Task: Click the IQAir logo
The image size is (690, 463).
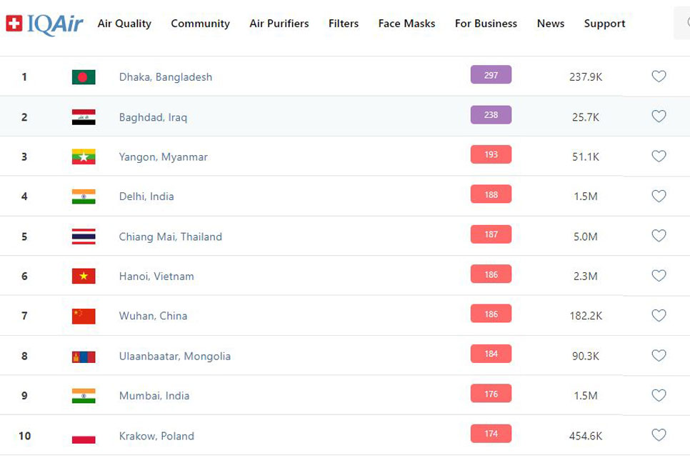Action: click(x=44, y=24)
